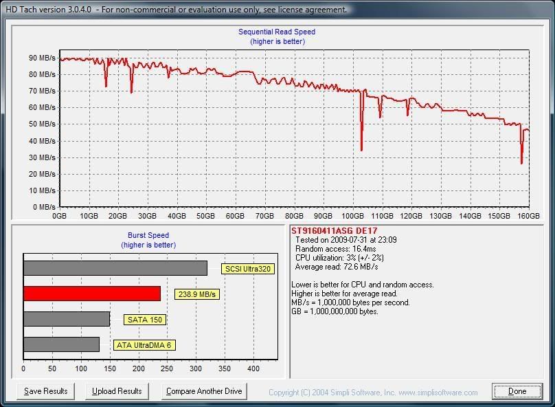Click the drive model ST9160411ASG DE17 heading

coord(334,231)
